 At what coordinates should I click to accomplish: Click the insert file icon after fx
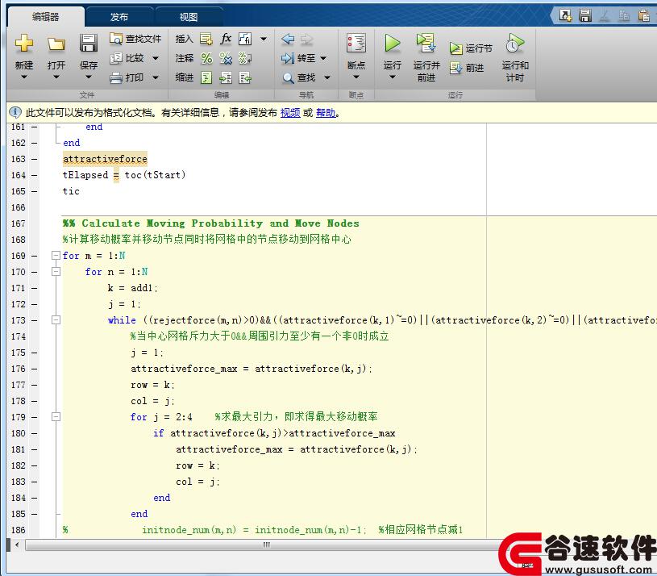245,39
